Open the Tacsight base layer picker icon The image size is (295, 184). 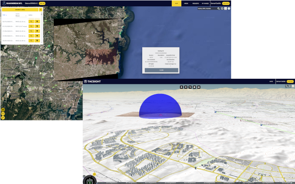point(293,86)
